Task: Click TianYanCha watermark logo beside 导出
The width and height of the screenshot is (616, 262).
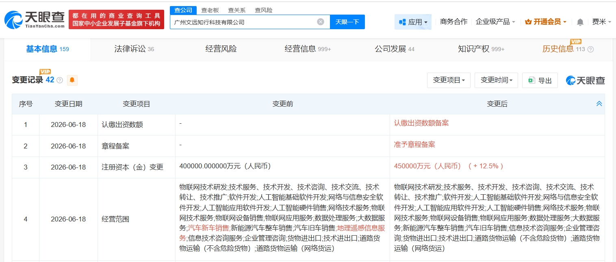Action: click(585, 80)
